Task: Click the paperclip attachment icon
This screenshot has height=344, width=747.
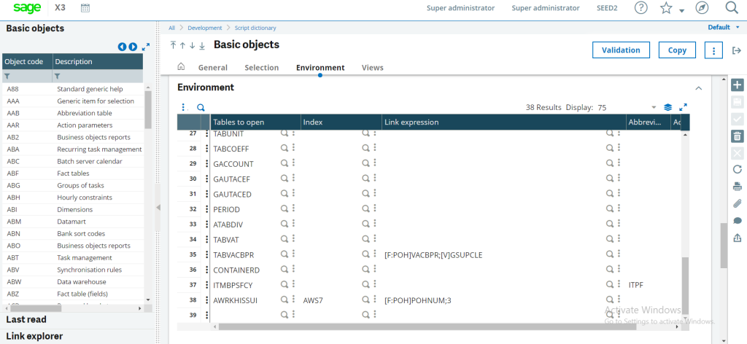Action: [x=737, y=203]
